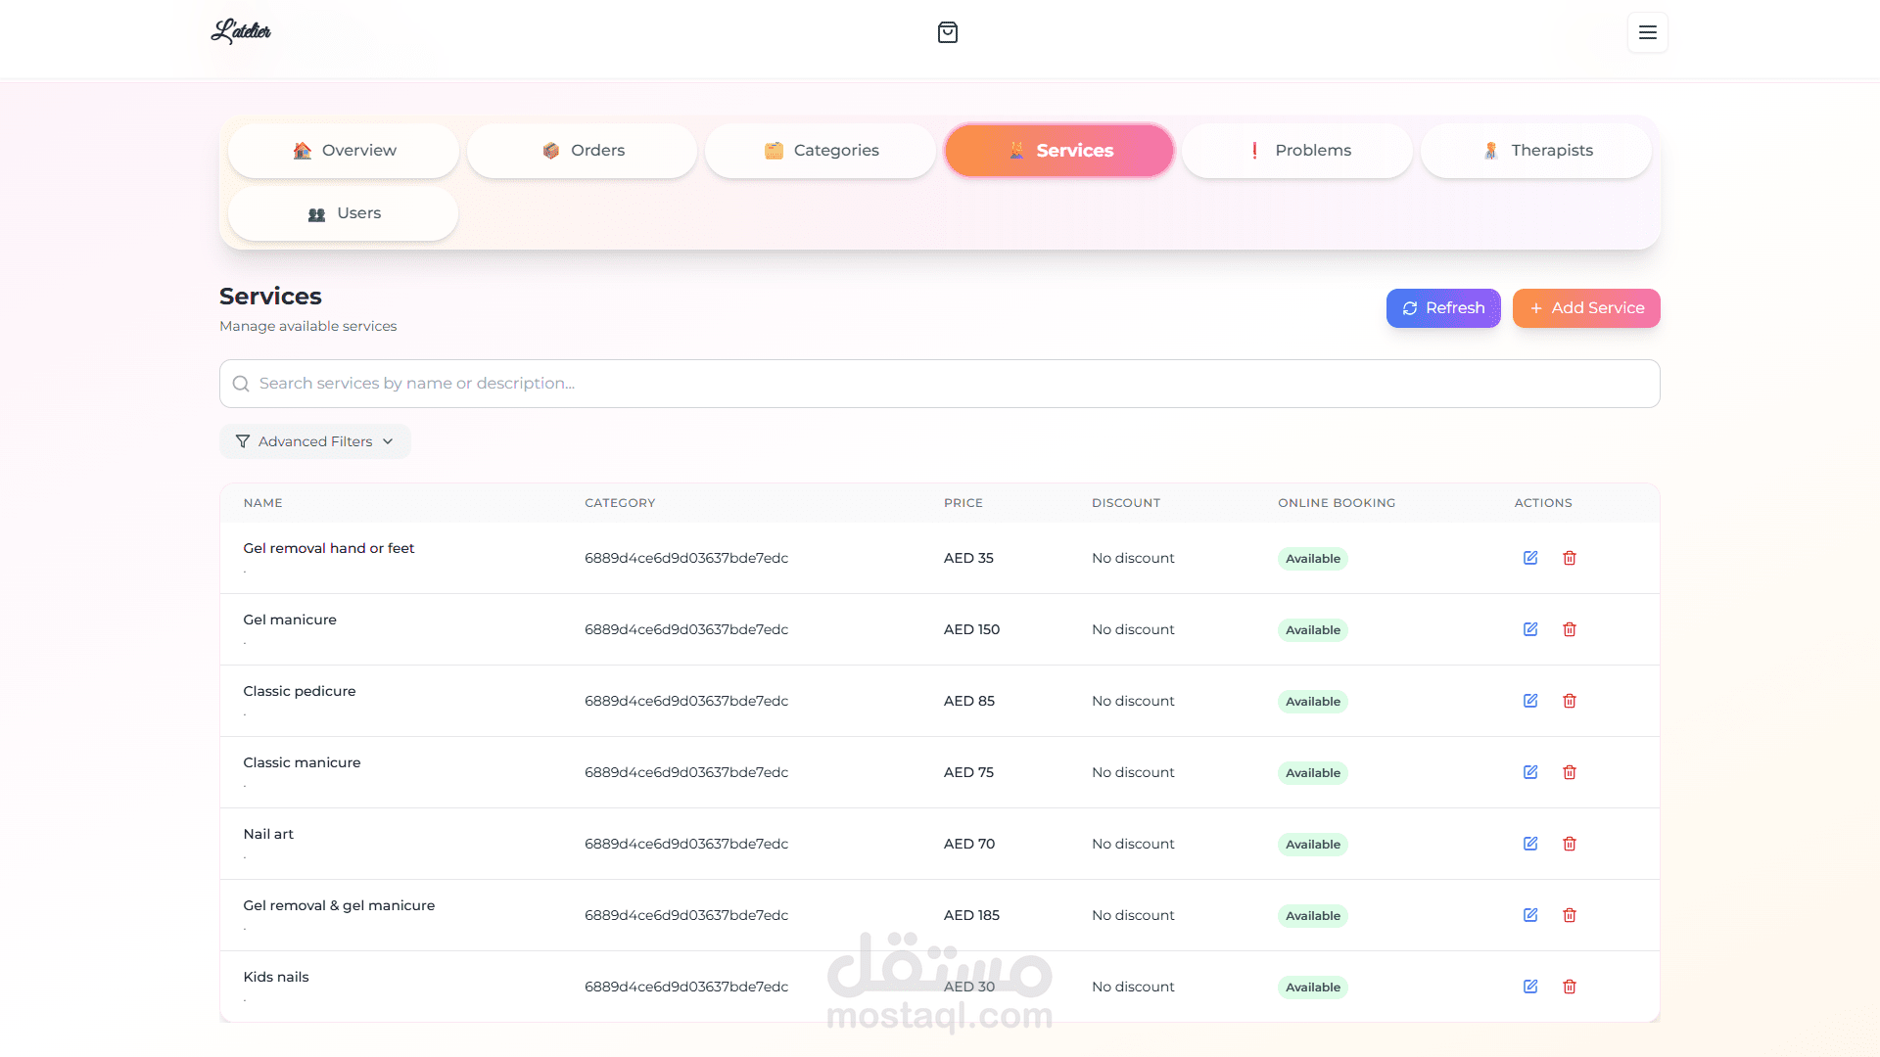This screenshot has height=1057, width=1880.
Task: Delete the Classic pedicure service
Action: pos(1570,701)
